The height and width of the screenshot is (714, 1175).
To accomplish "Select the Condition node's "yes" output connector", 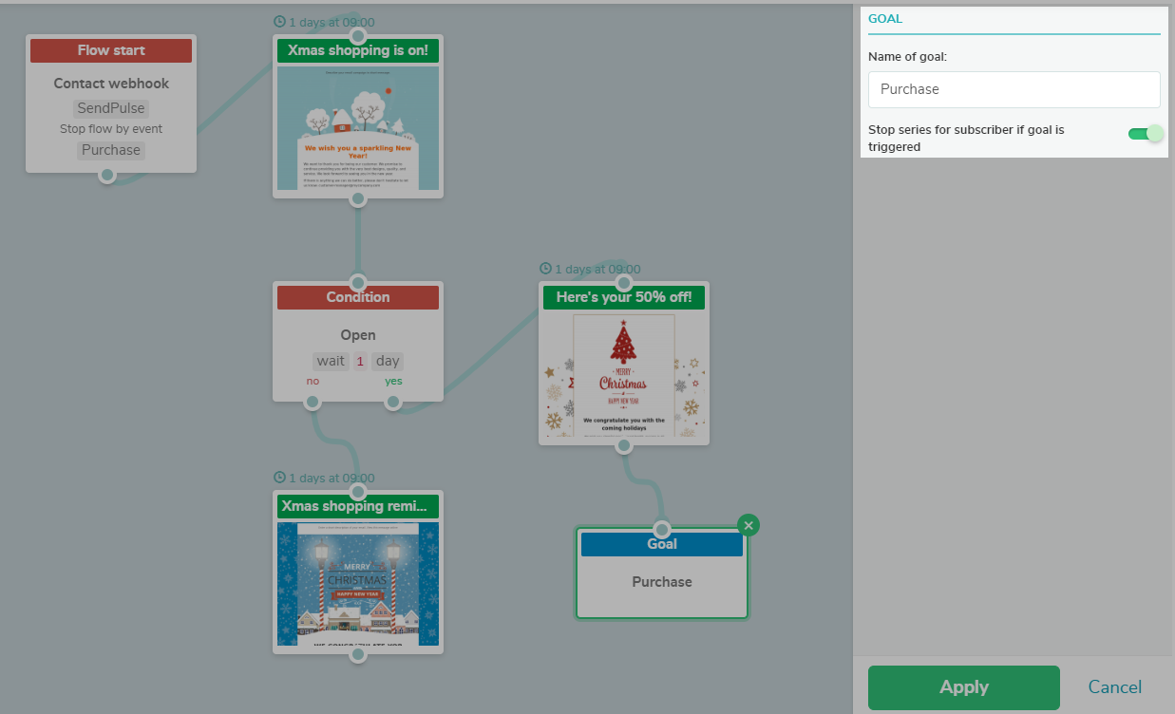I will [393, 403].
